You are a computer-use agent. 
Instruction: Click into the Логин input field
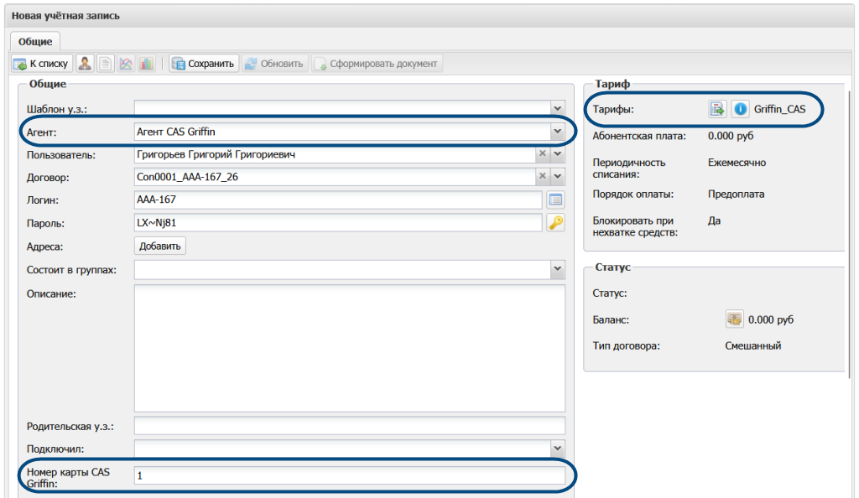click(338, 200)
